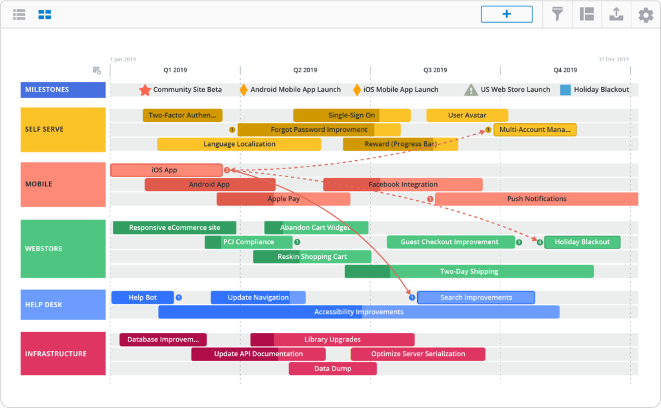Click the badge next to Help Bot
Image resolution: width=661 pixels, height=408 pixels.
[x=179, y=298]
